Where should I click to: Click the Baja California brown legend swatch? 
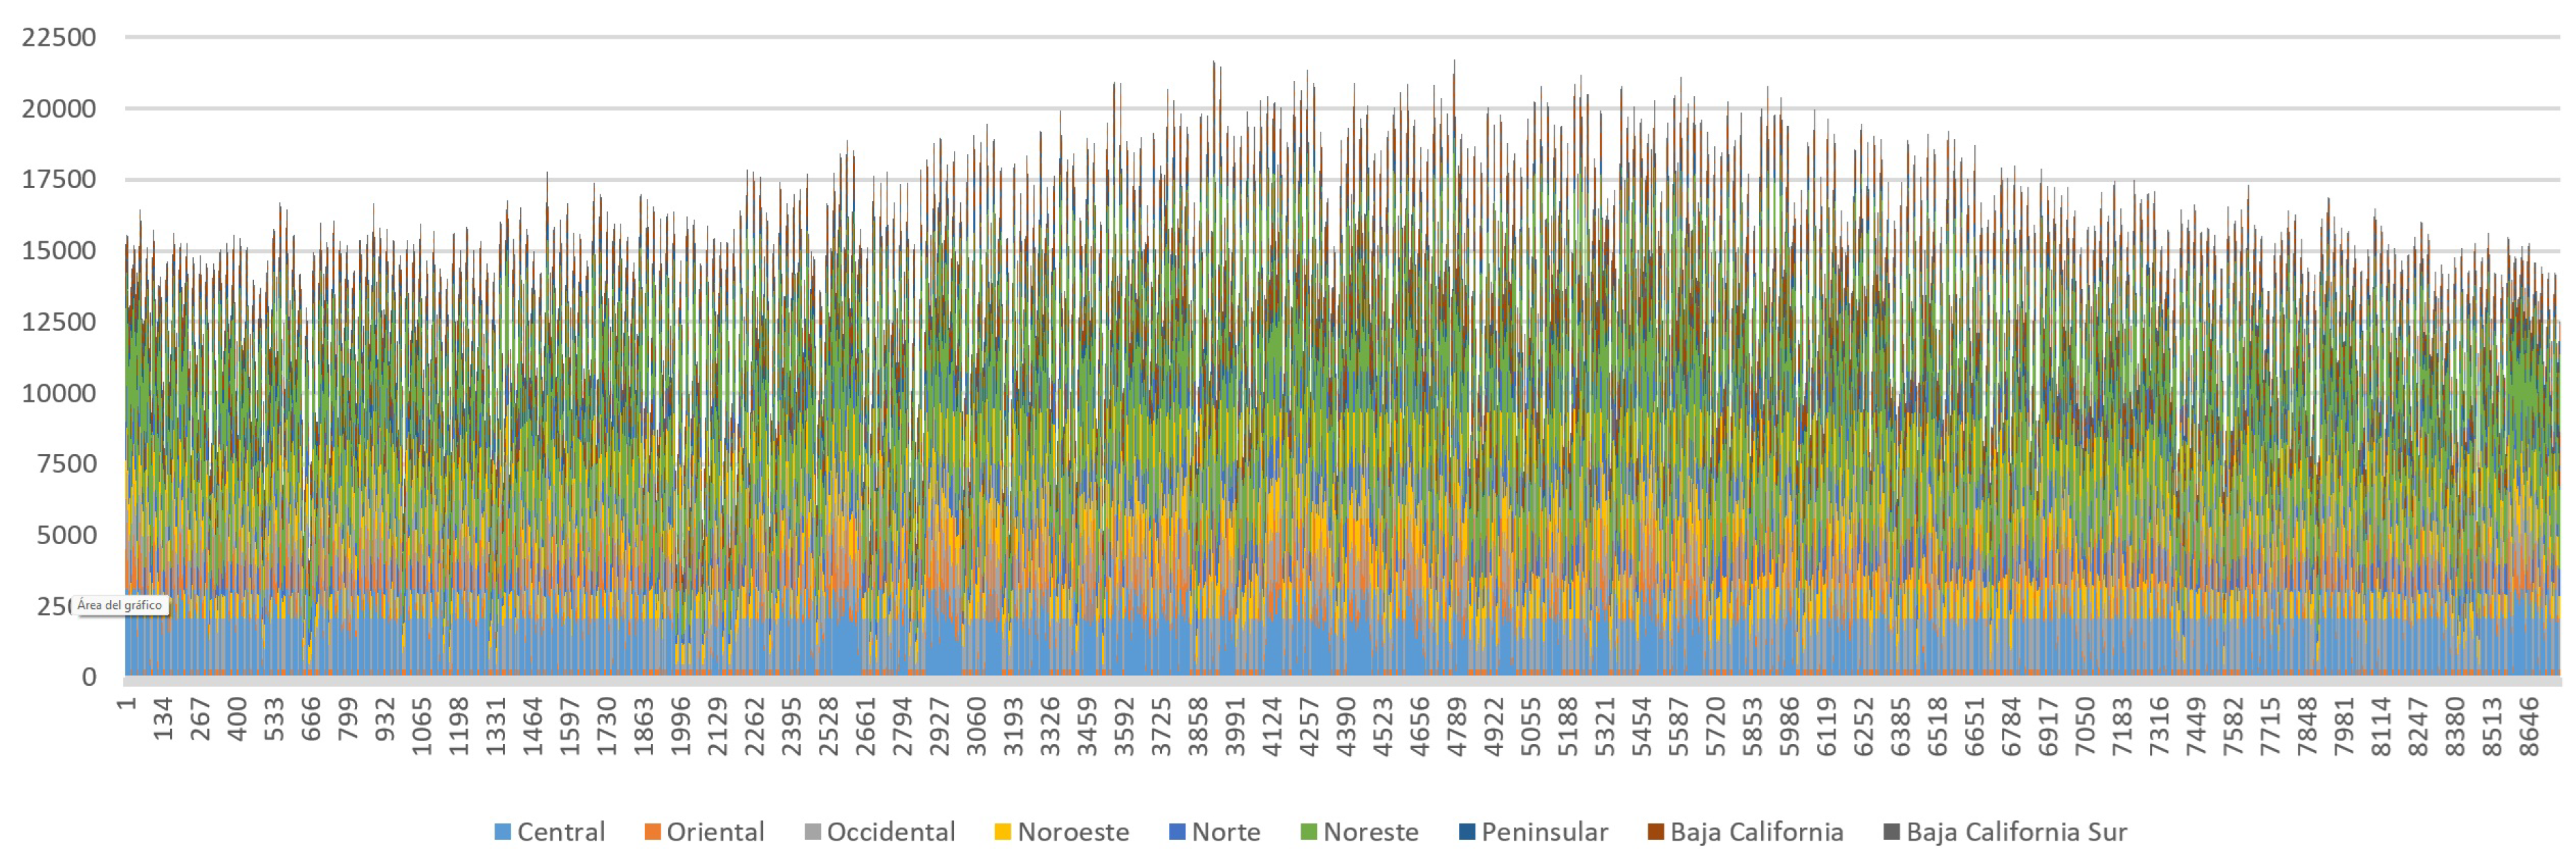(x=1655, y=832)
